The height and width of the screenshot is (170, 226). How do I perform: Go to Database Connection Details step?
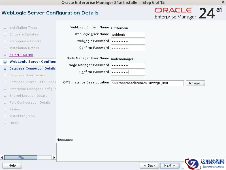coord(33,68)
